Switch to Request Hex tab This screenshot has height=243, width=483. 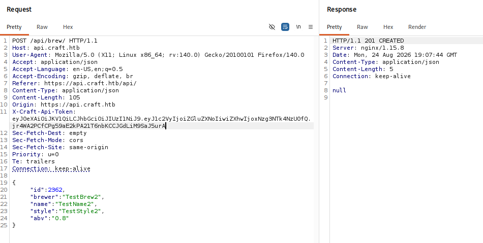pos(68,27)
